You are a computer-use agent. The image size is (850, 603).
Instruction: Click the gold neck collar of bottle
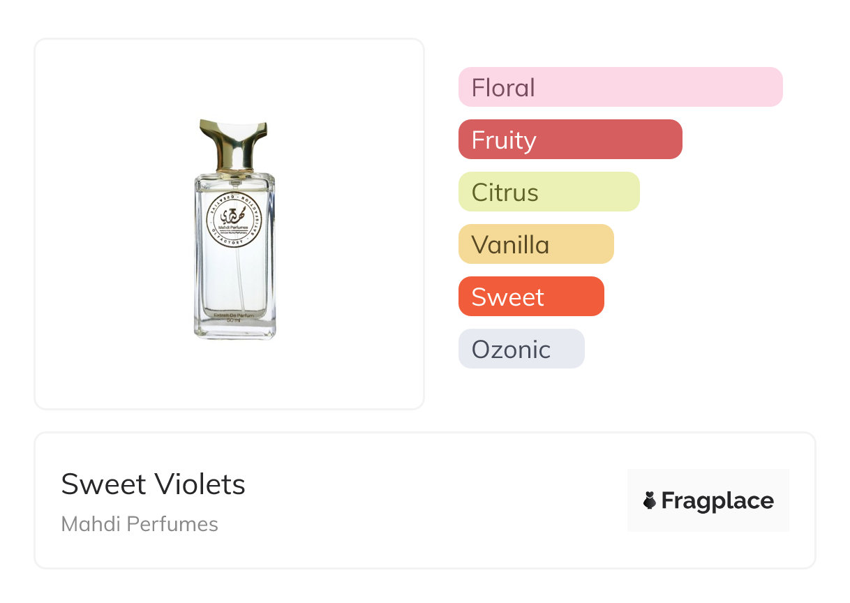point(234,171)
